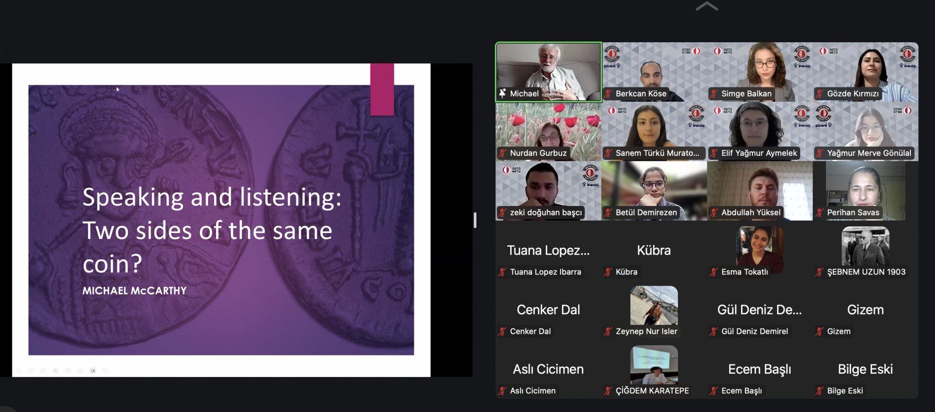Click muted mic icon on Simge Balkan

pyautogui.click(x=714, y=93)
